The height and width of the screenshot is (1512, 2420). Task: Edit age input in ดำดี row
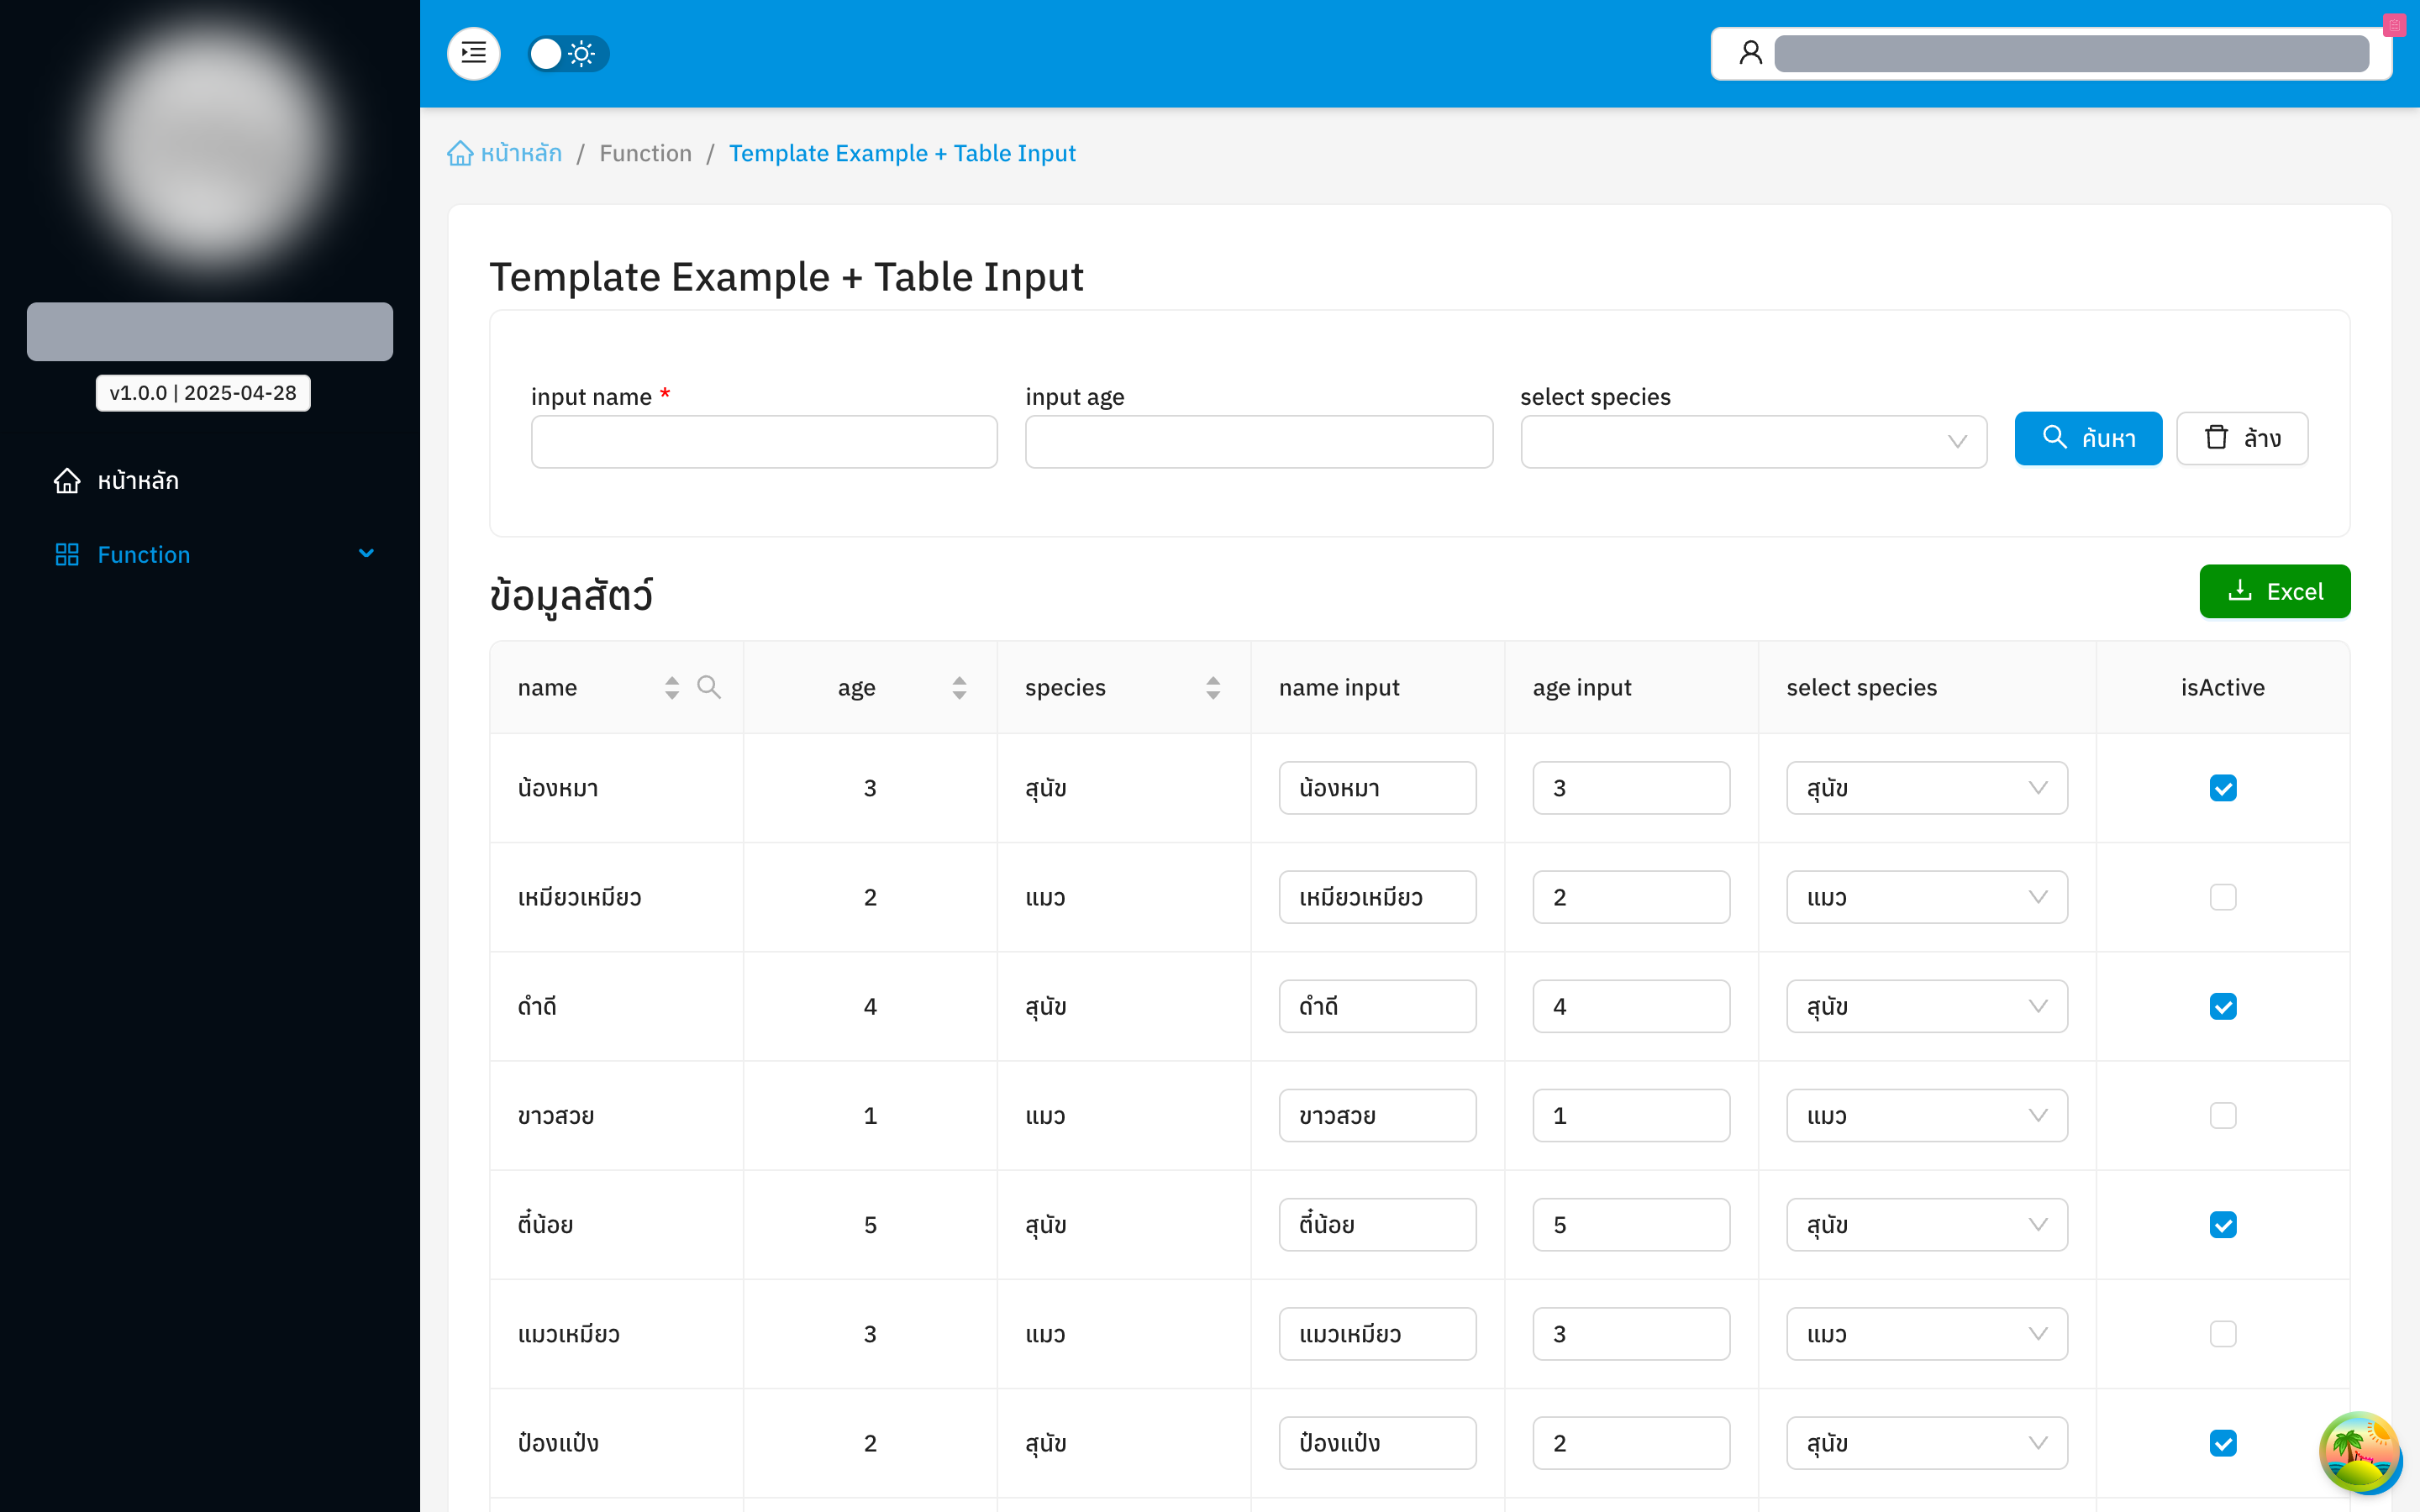click(1631, 1006)
